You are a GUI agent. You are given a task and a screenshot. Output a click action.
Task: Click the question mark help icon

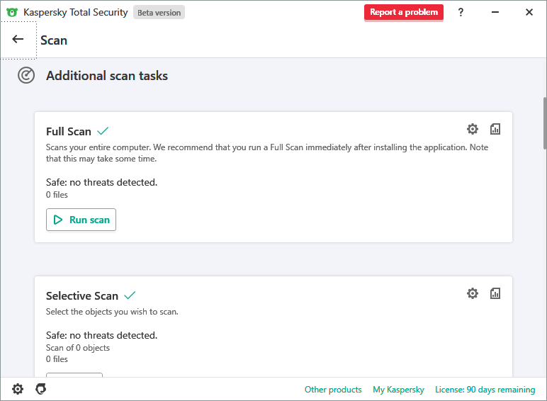tap(461, 12)
